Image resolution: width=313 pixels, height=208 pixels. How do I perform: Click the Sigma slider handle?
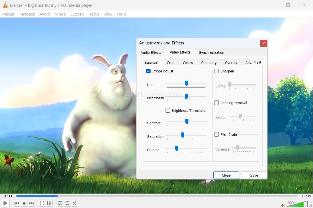click(x=230, y=85)
